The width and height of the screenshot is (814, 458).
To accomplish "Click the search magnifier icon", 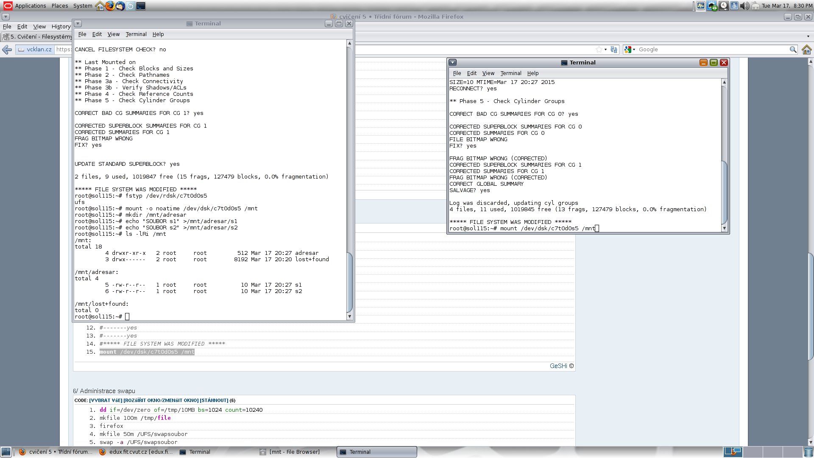I will pyautogui.click(x=793, y=50).
